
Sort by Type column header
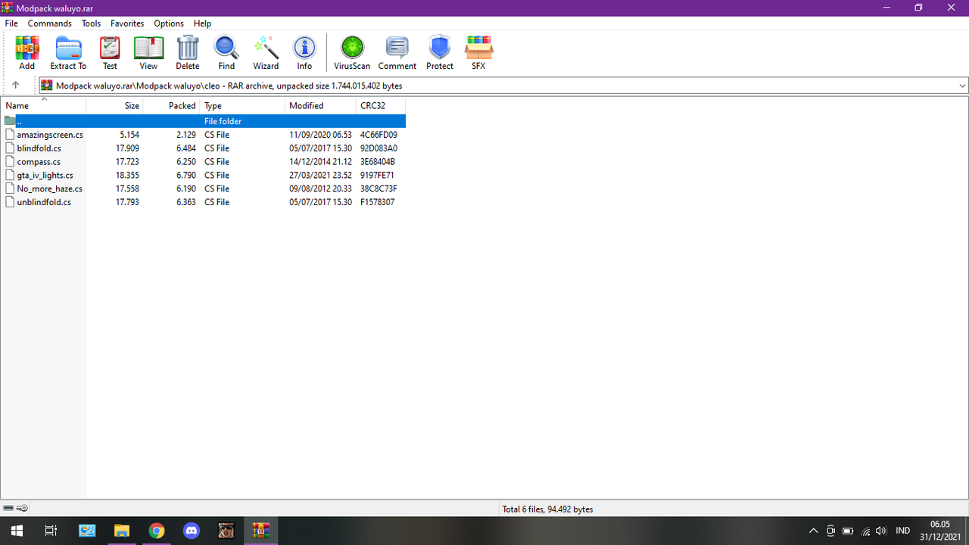(242, 106)
